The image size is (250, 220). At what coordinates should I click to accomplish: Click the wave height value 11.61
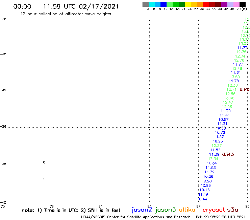point(236,72)
